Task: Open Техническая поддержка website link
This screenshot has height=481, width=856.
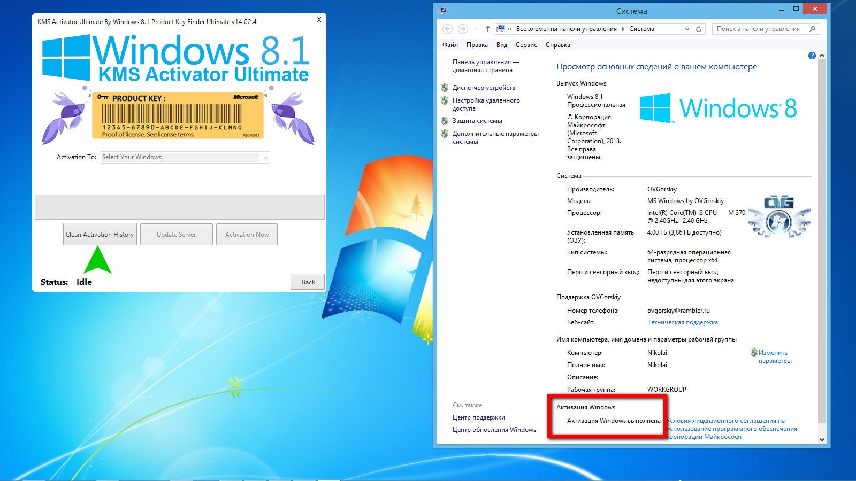Action: (683, 322)
